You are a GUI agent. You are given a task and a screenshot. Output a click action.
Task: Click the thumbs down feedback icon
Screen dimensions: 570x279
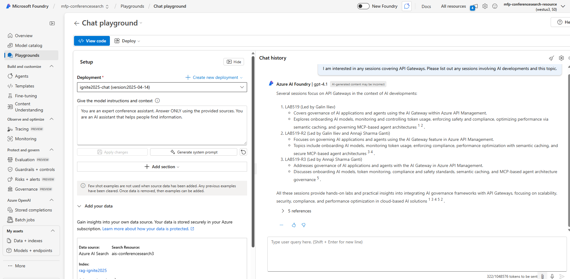coord(304,225)
